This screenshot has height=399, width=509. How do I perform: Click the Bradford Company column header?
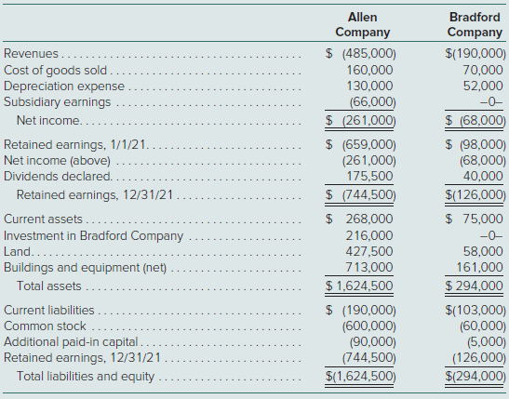tap(475, 25)
